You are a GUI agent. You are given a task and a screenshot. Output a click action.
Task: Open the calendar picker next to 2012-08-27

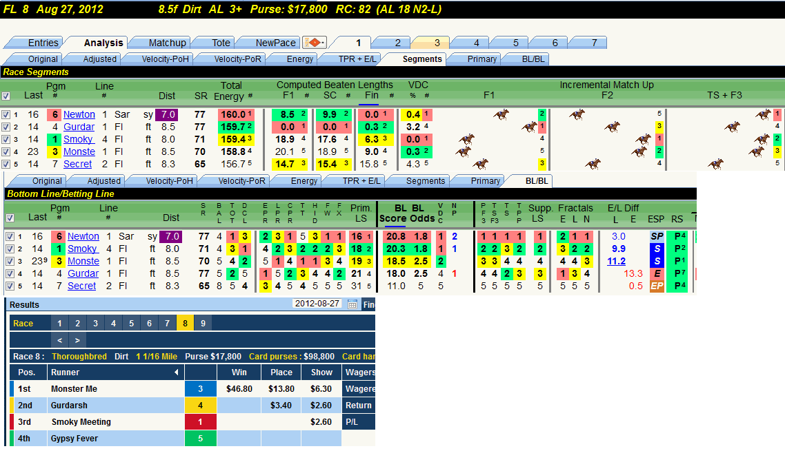click(x=352, y=304)
